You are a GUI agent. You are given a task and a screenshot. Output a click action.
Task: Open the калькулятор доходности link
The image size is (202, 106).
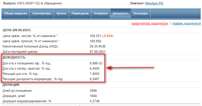pos(150,24)
